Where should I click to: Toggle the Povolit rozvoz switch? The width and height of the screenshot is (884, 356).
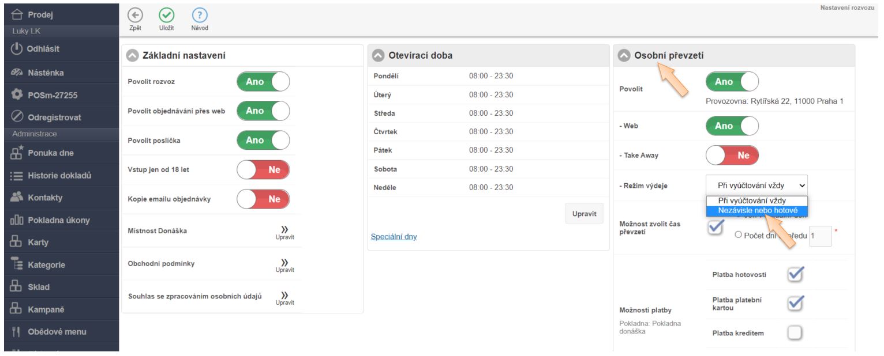coord(263,82)
